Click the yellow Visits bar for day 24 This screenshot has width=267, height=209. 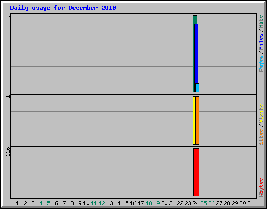coord(194,120)
